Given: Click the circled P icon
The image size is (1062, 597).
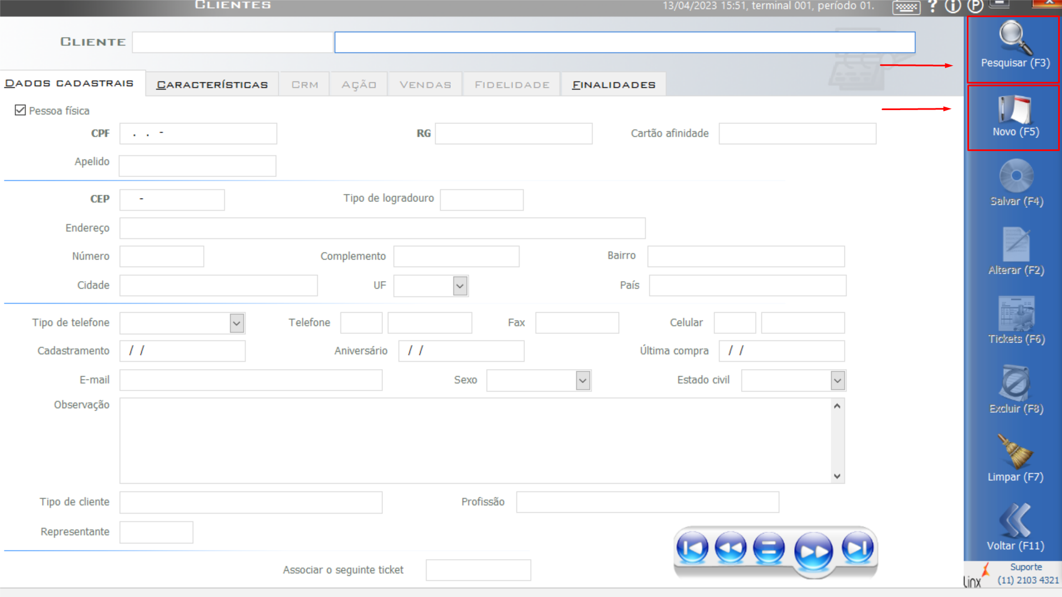Looking at the screenshot, I should [x=975, y=7].
